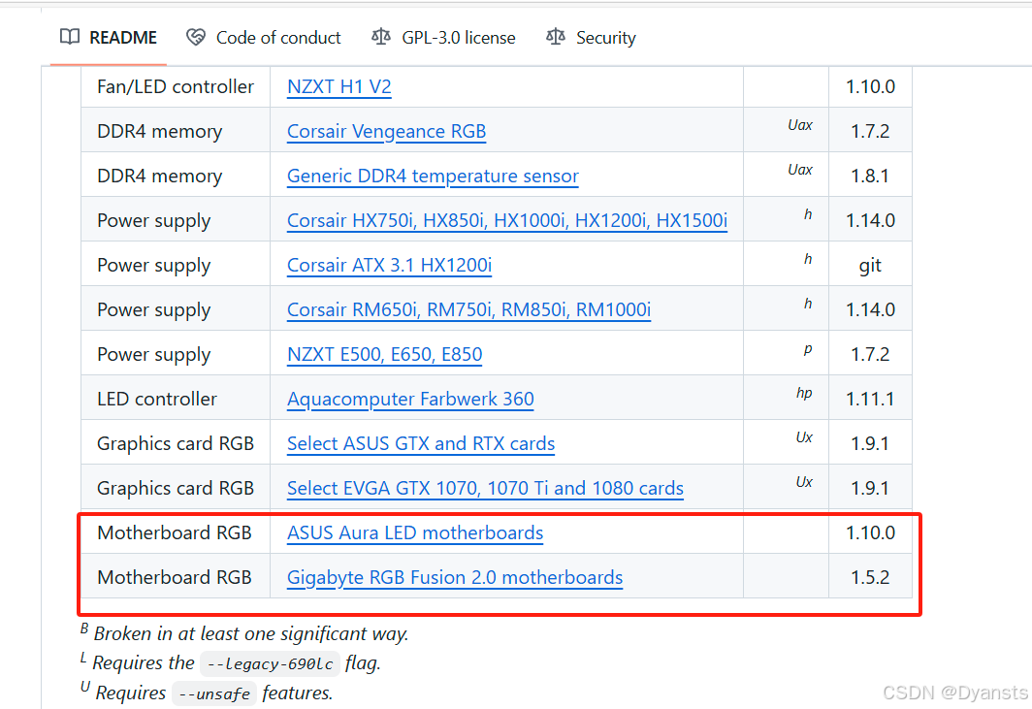This screenshot has height=709, width=1032.
Task: Click Ux note in ASUS GTX row
Action: 804,437
